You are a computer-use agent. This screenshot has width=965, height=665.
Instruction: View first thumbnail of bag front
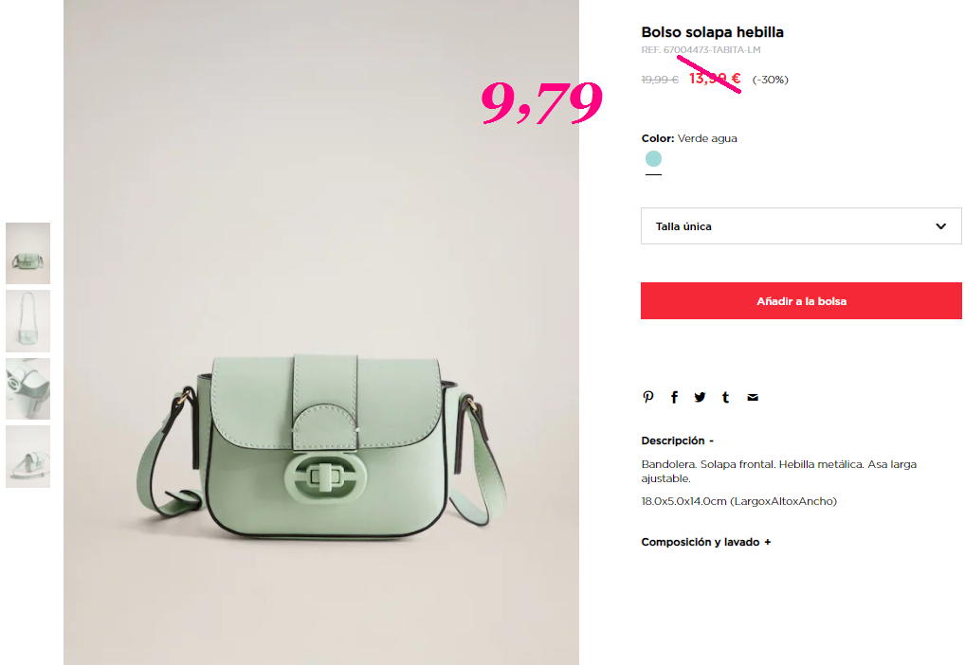tap(27, 254)
